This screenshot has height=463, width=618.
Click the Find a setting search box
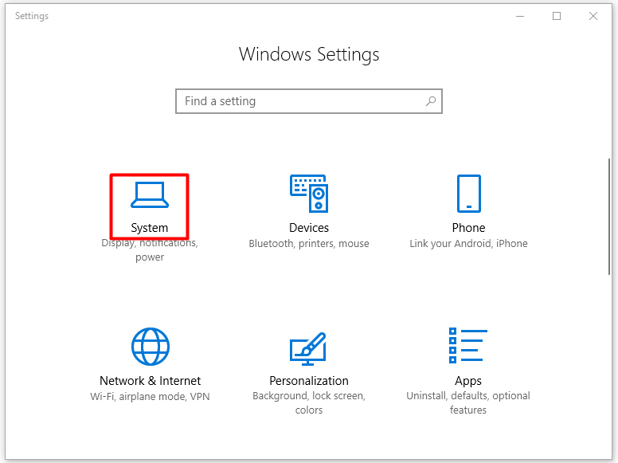[x=309, y=101]
